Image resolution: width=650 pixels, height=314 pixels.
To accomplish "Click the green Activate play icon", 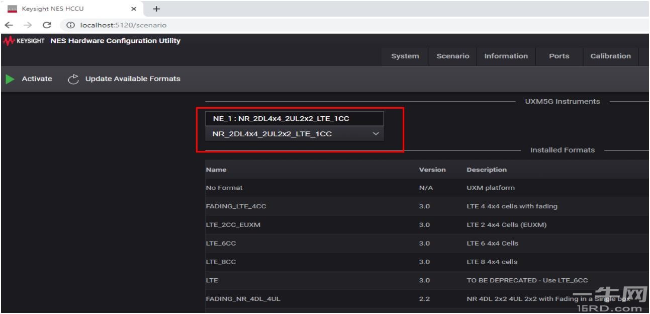I will [x=10, y=79].
